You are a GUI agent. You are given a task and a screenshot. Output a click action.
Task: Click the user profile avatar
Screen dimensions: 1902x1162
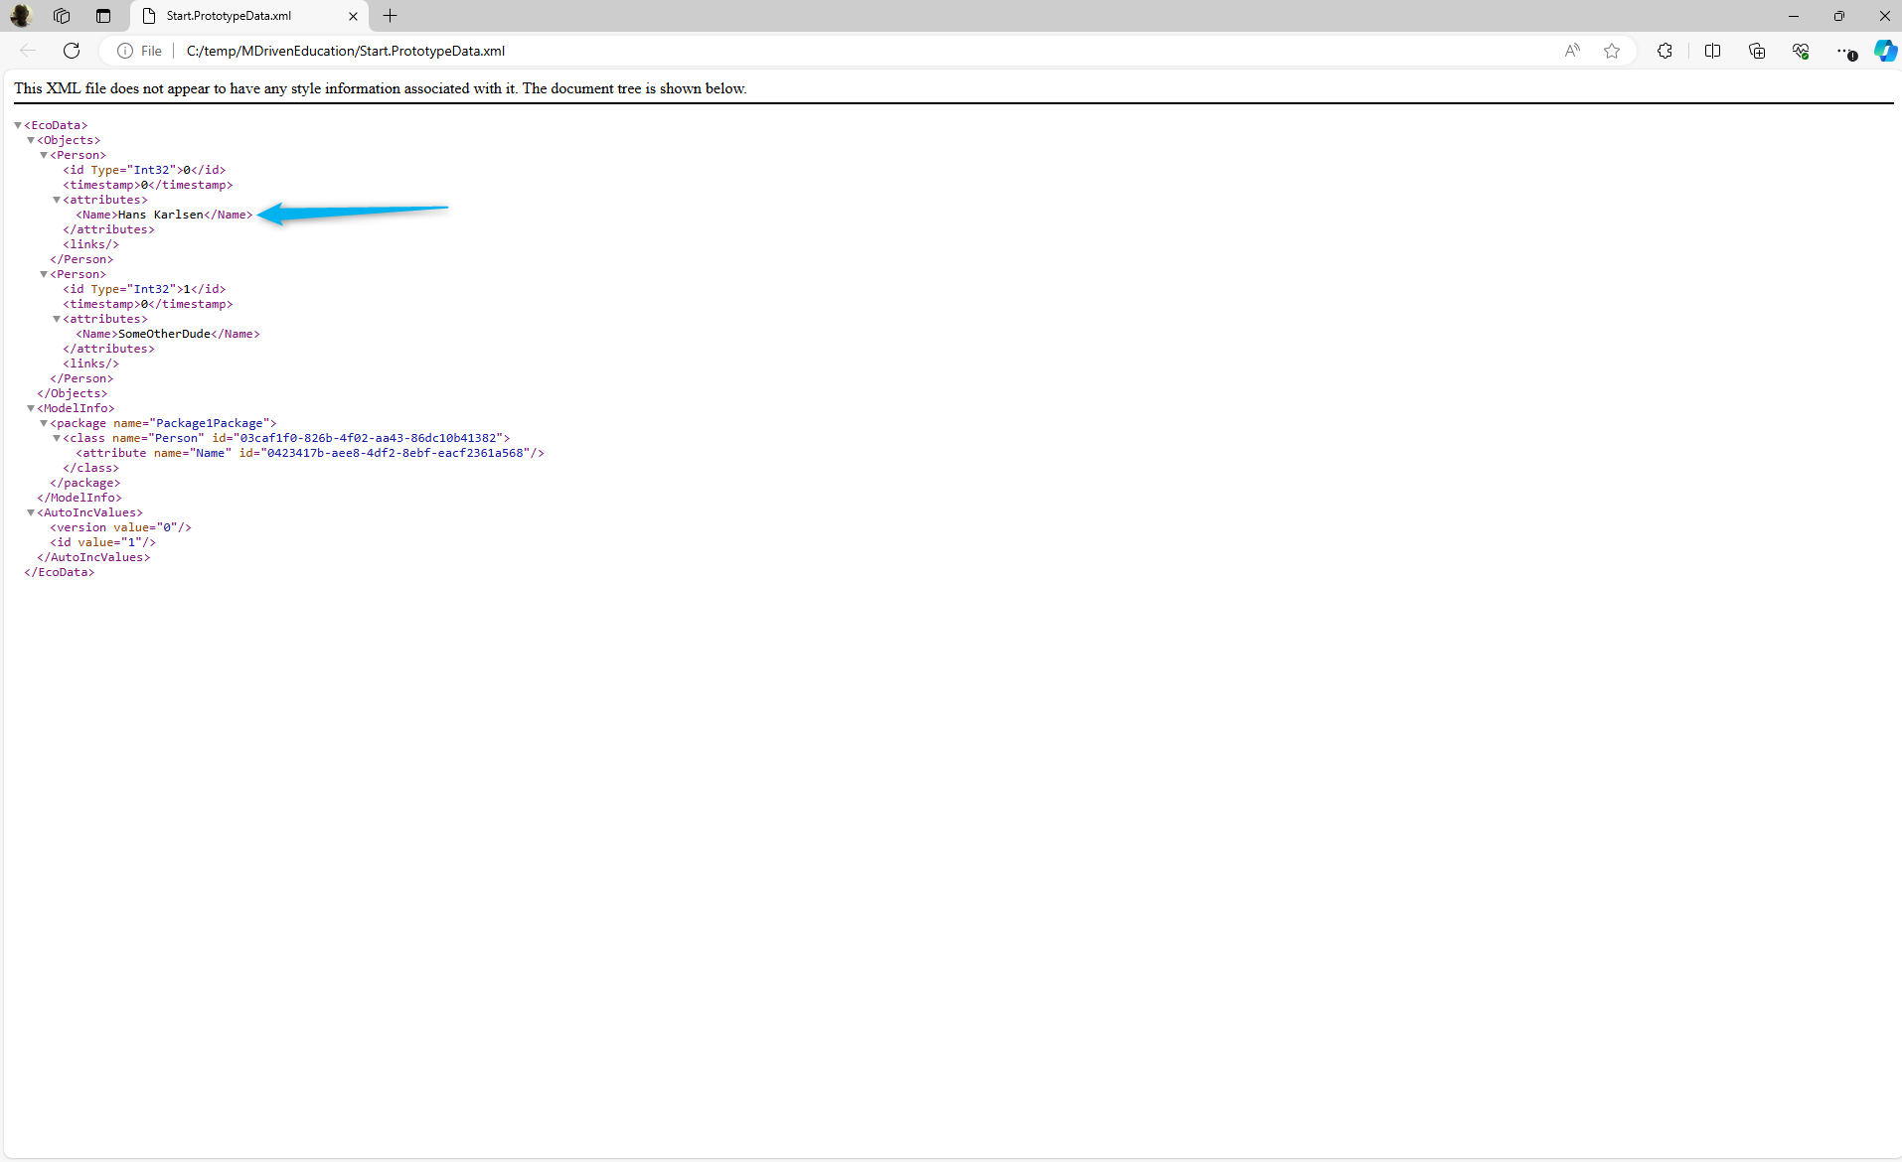tap(21, 16)
